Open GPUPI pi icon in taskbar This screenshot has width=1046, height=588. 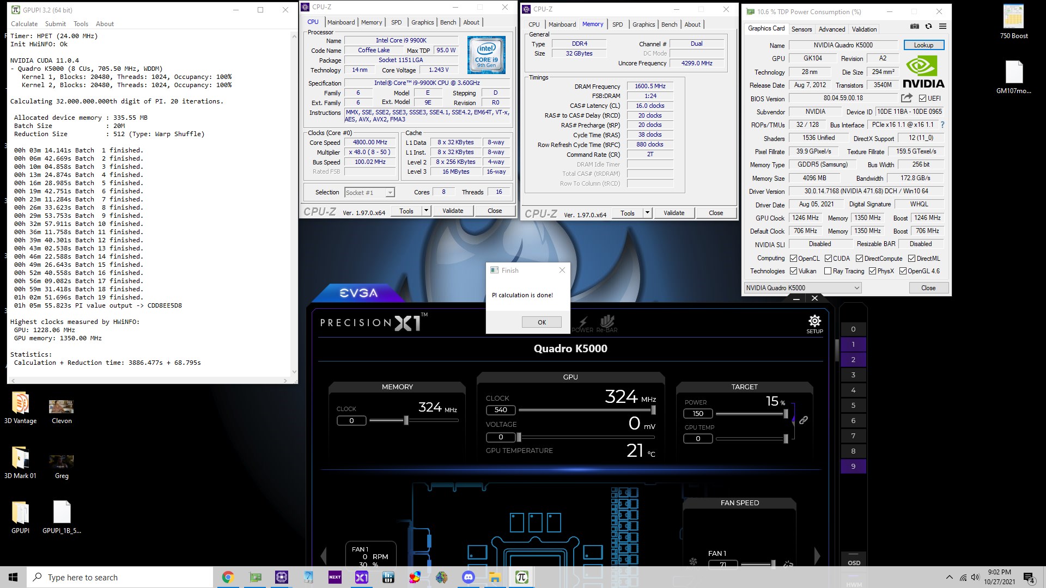[521, 577]
